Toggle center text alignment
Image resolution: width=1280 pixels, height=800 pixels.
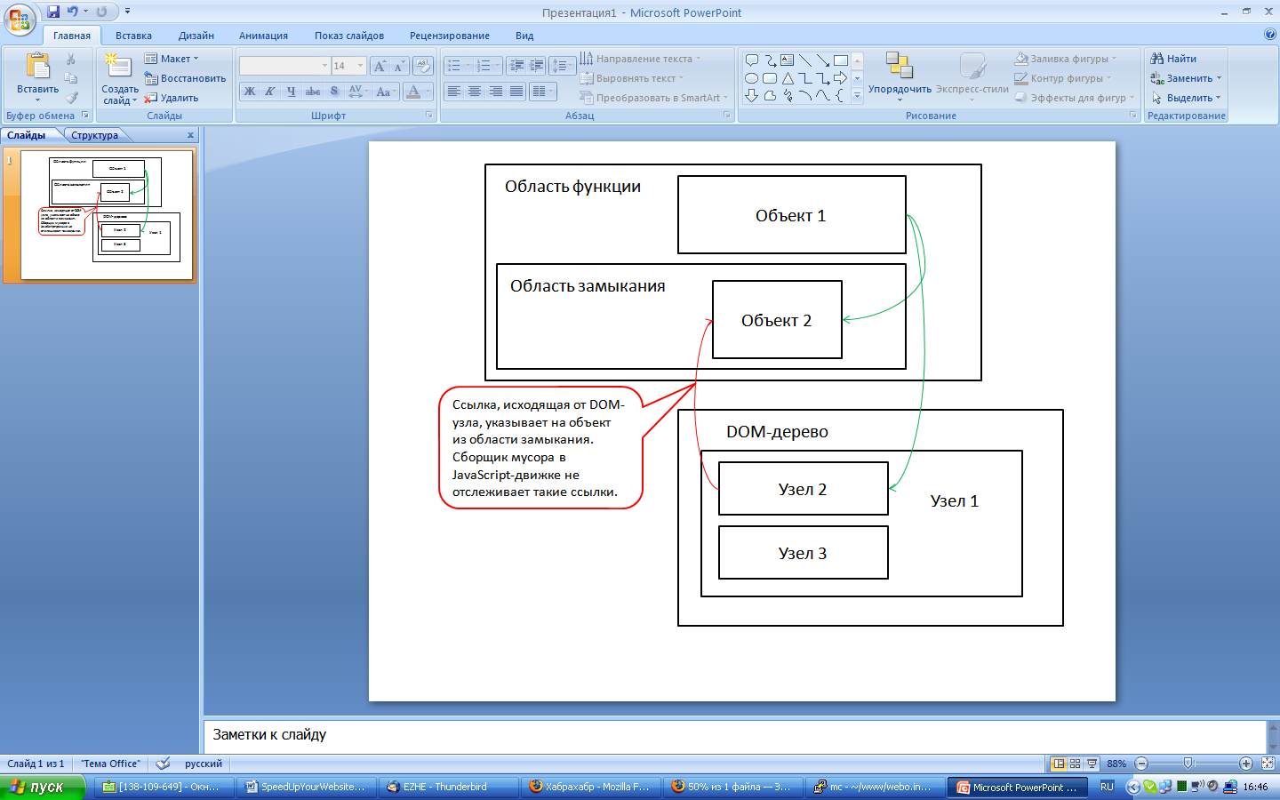point(475,92)
